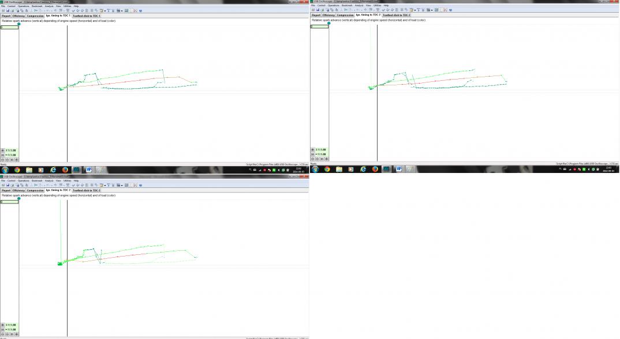
Task: Select 'Toothed disk to TDC 1' tab
Action: tap(87, 16)
